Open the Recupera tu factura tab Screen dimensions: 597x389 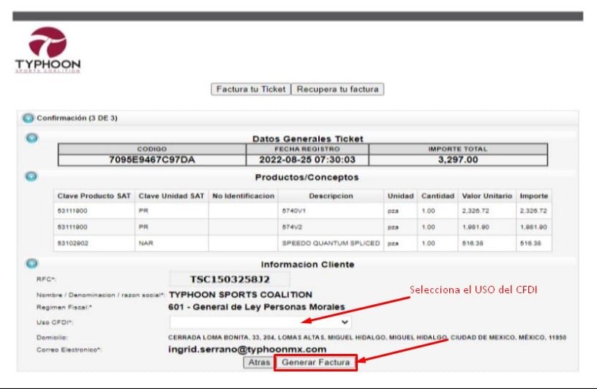tap(338, 89)
